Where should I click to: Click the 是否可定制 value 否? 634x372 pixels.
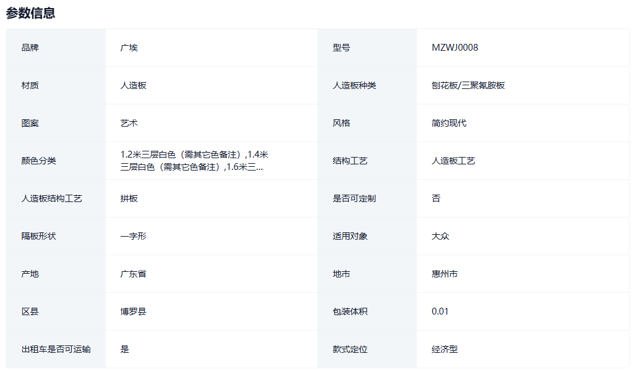(x=436, y=198)
